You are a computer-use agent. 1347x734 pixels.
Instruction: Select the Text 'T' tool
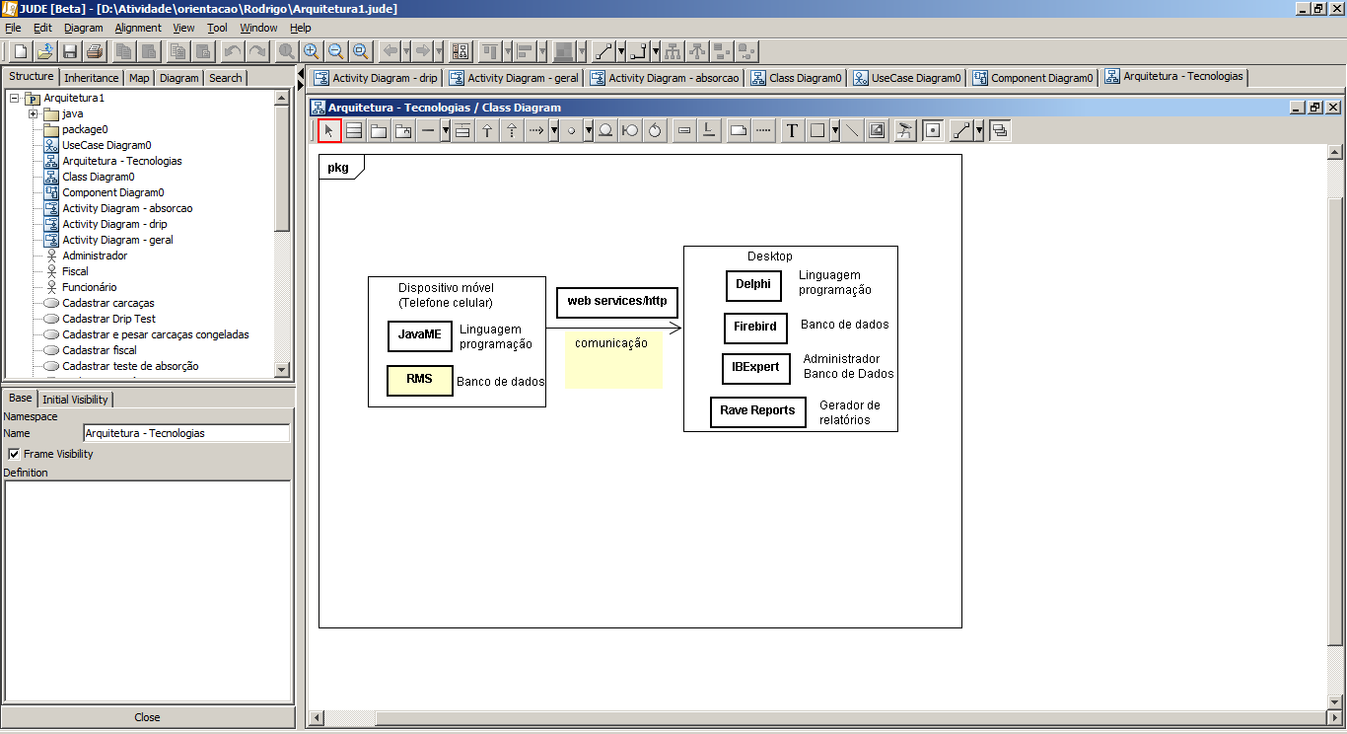tap(792, 130)
